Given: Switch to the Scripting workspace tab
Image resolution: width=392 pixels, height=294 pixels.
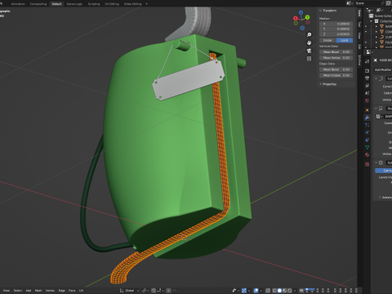Looking at the screenshot, I should 94,4.
